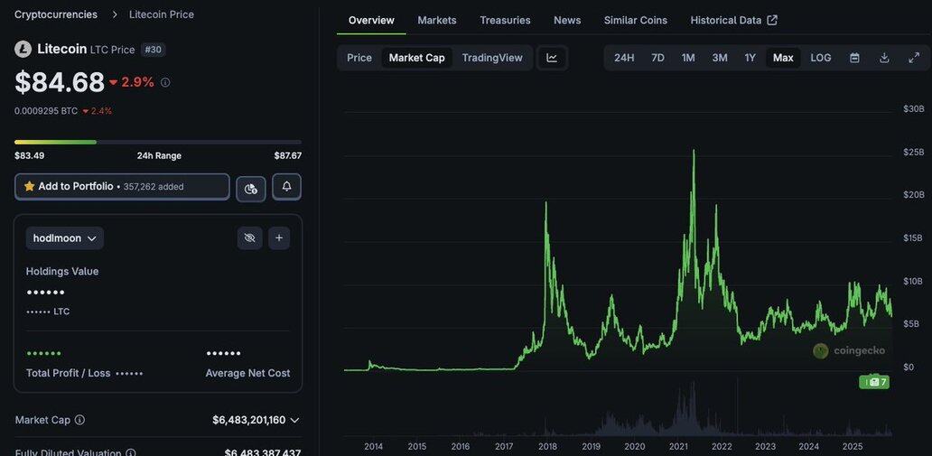The width and height of the screenshot is (932, 456).
Task: Click the Add to Portfolio button
Action: point(122,187)
